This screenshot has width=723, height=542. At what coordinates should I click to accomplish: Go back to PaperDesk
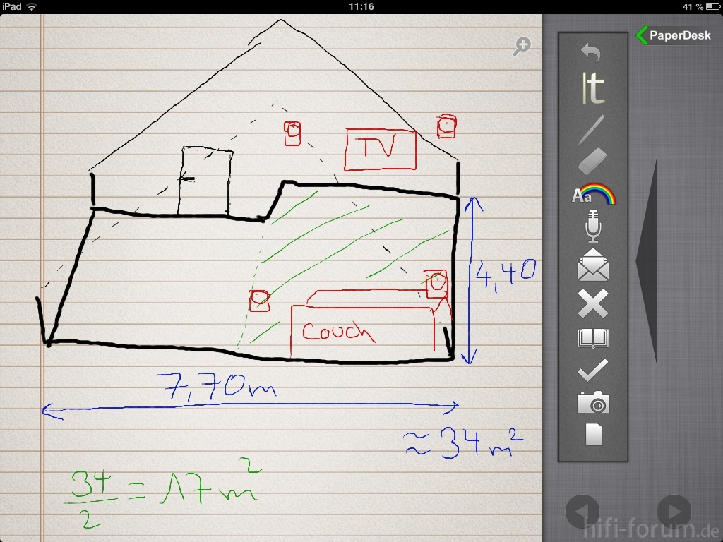674,35
